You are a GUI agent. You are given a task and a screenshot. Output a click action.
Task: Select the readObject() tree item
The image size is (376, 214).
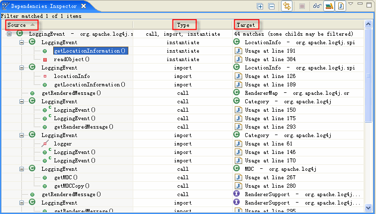click(72, 60)
